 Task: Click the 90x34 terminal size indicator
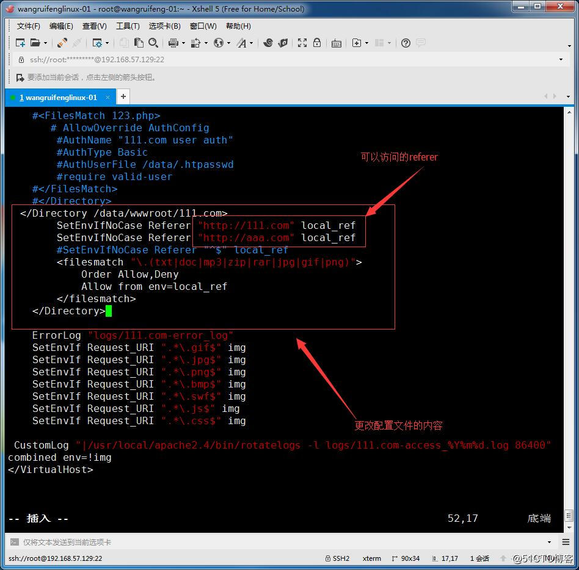406,558
